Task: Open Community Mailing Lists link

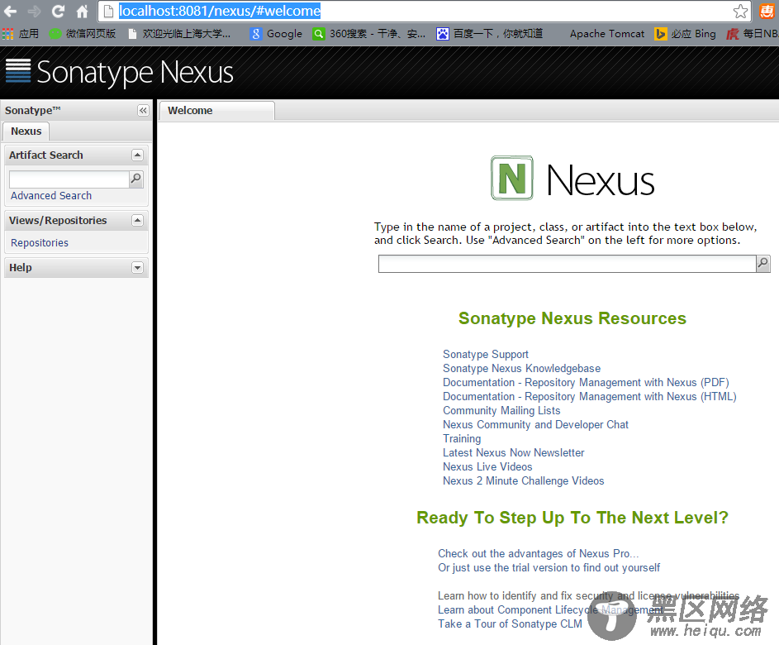Action: click(501, 411)
